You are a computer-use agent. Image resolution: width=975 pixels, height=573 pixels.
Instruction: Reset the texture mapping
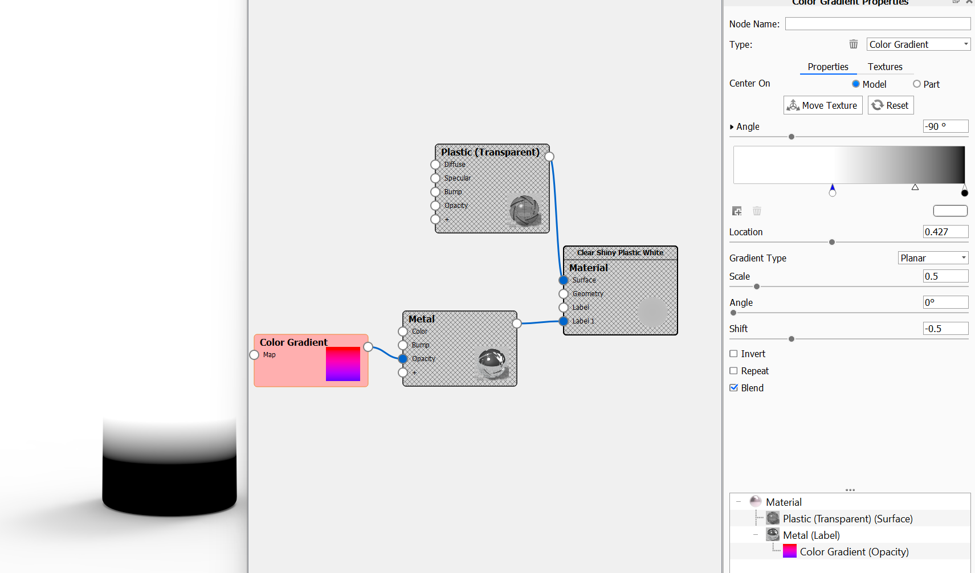891,105
